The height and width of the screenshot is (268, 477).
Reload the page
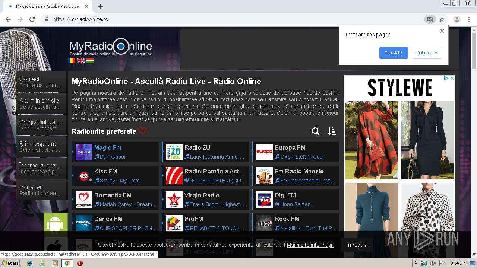coord(32,19)
